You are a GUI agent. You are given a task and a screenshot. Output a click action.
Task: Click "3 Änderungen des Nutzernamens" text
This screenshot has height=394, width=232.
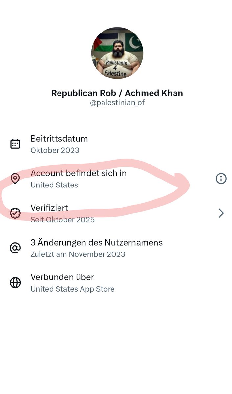(96, 242)
